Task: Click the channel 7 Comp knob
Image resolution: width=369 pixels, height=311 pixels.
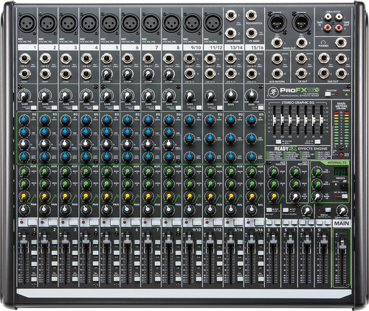Action: tap(148, 74)
